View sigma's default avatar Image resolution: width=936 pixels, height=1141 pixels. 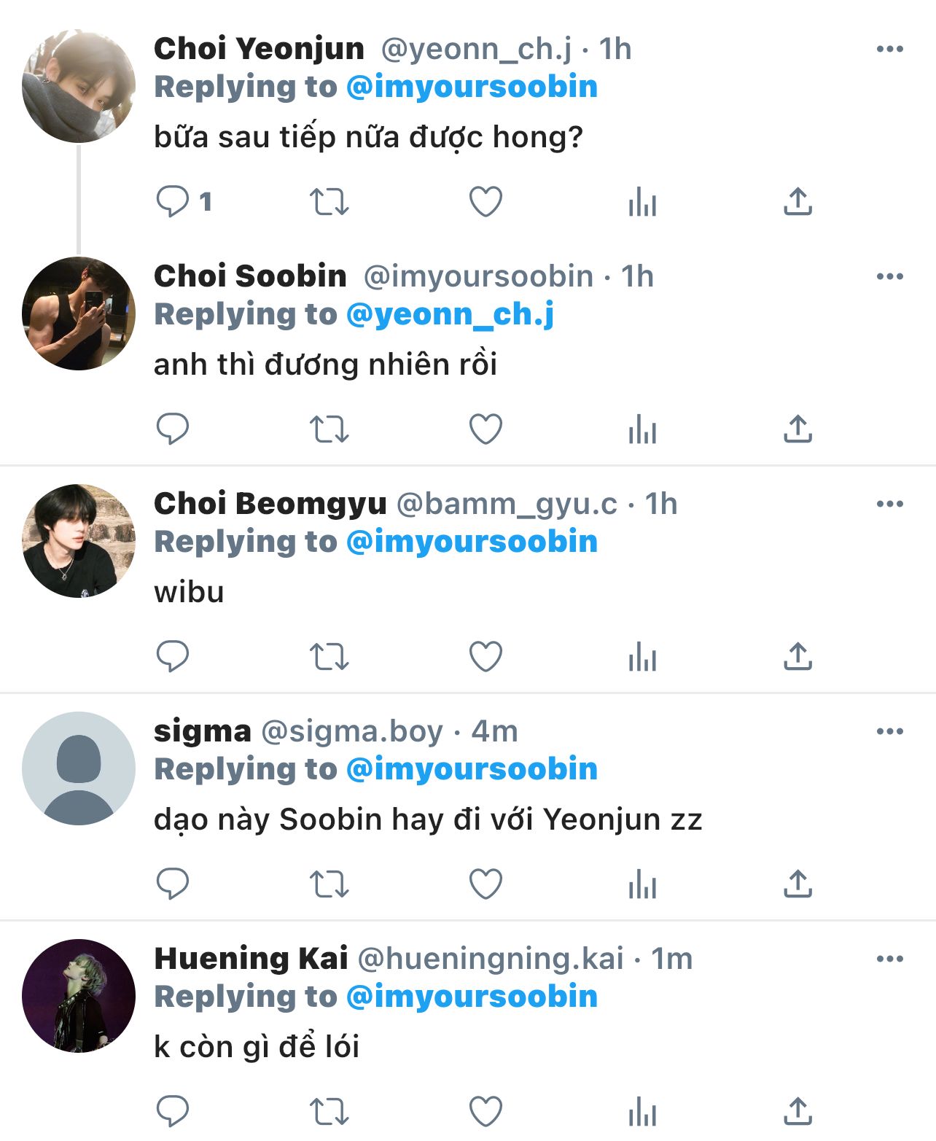click(x=79, y=768)
